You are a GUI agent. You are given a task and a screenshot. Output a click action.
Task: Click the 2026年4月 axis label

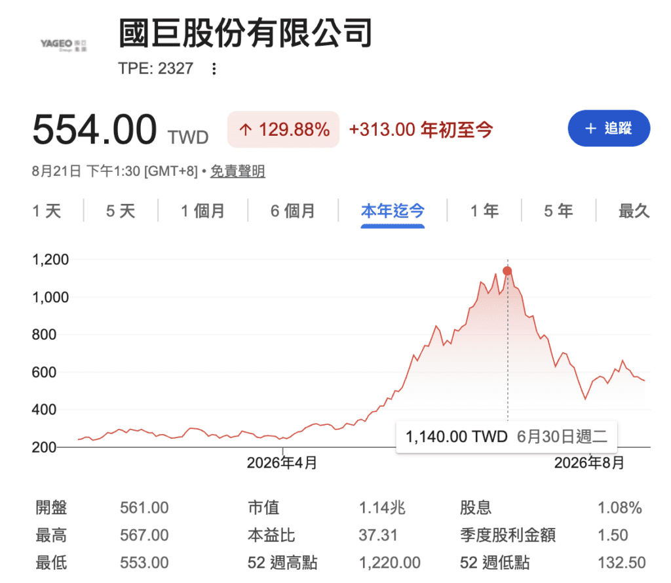pyautogui.click(x=282, y=462)
